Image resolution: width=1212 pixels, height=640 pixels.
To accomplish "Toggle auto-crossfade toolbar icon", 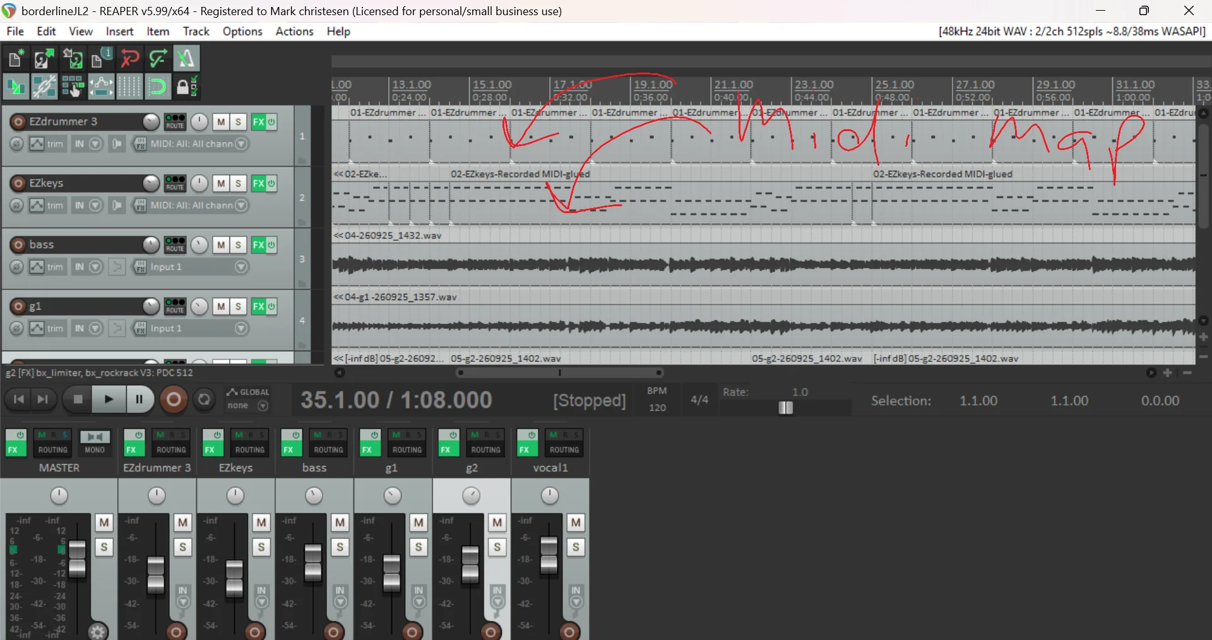I will coord(16,86).
